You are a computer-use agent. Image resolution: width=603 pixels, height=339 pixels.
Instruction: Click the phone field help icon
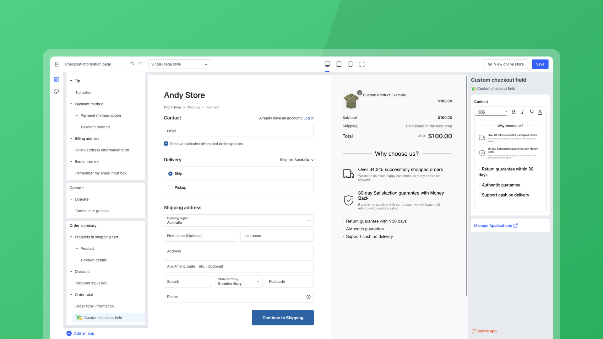(x=308, y=297)
